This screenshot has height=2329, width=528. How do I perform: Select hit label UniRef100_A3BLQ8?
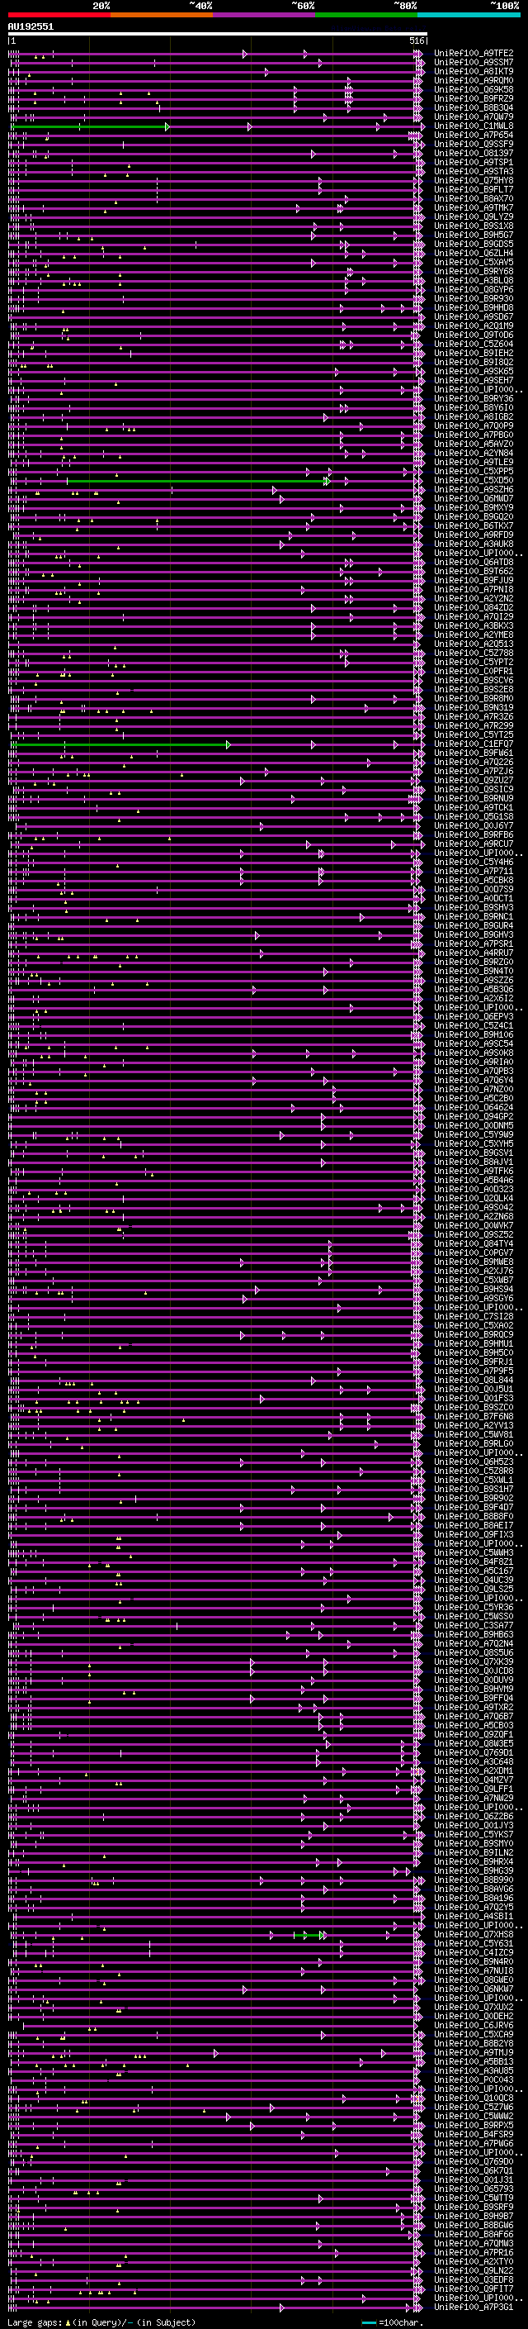click(x=474, y=280)
